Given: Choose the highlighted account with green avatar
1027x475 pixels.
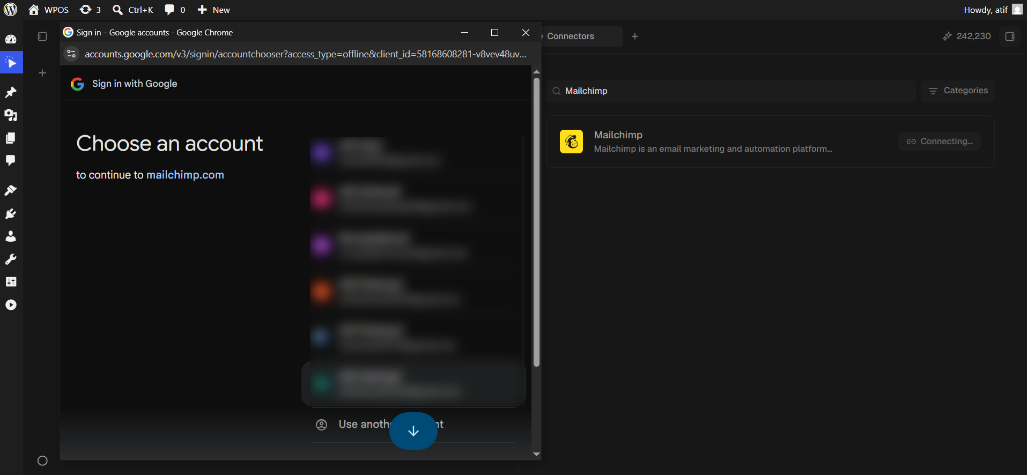Looking at the screenshot, I should 413,383.
